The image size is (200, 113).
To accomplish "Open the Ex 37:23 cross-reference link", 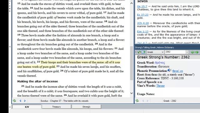I will tap(143, 15).
